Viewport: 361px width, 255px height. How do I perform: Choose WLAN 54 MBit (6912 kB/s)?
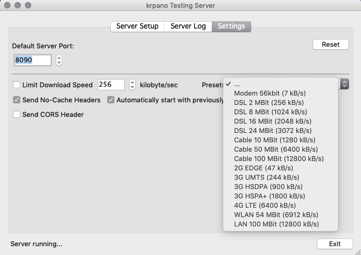(x=281, y=215)
